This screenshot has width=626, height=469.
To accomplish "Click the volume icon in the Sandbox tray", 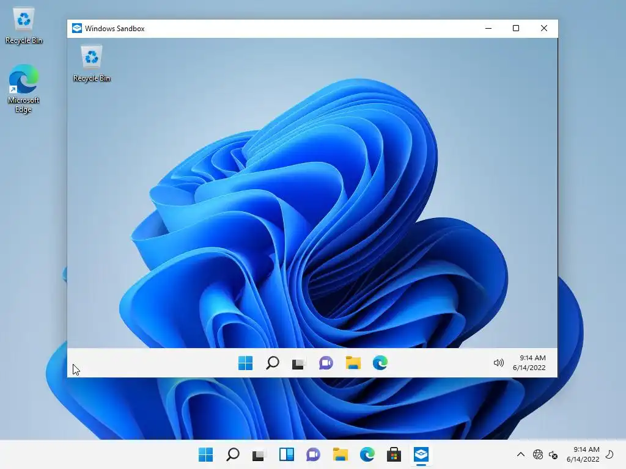I will click(x=499, y=363).
